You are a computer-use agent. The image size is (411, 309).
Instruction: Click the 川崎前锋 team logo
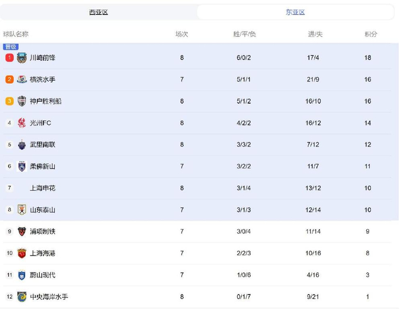pyautogui.click(x=22, y=57)
